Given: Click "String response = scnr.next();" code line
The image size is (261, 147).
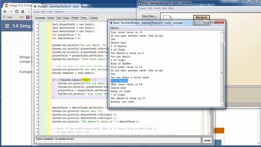Looking at the screenshot, I should coord(73,73).
